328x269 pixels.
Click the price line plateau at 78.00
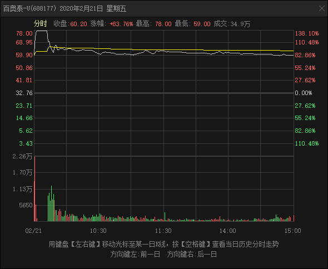tap(42, 31)
